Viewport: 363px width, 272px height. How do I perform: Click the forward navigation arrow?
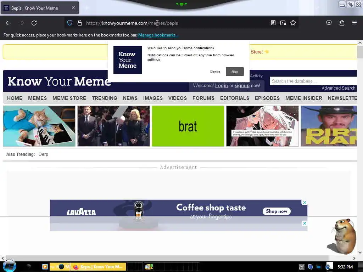(x=21, y=23)
